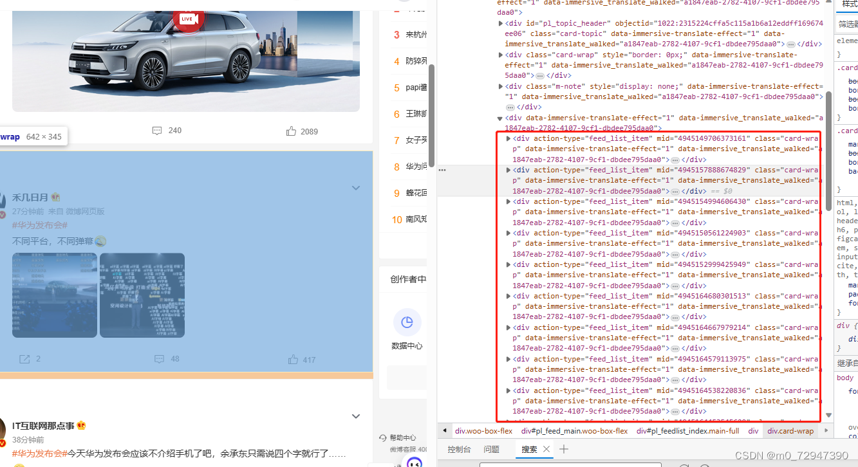Open hot search item 3 来杭州

416,35
